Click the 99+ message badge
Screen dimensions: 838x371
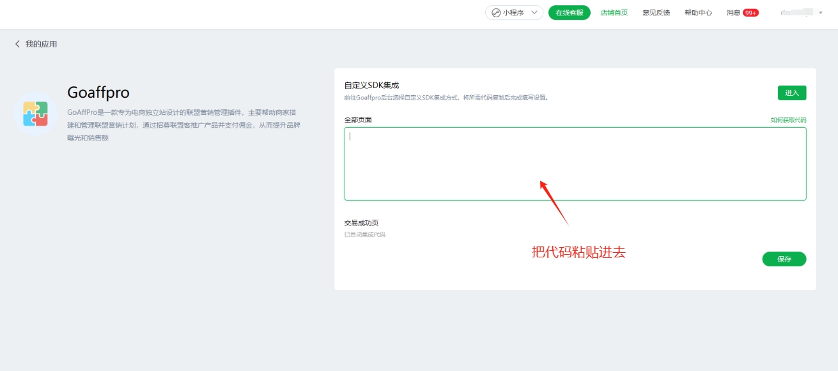(750, 13)
